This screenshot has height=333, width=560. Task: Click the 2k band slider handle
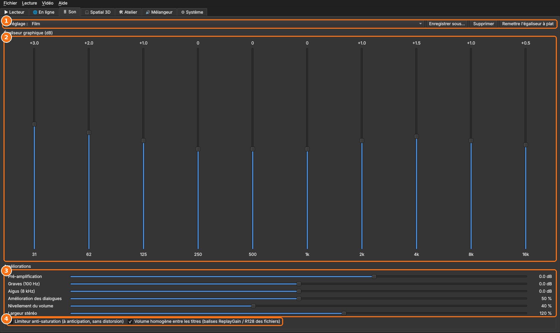[362, 141]
